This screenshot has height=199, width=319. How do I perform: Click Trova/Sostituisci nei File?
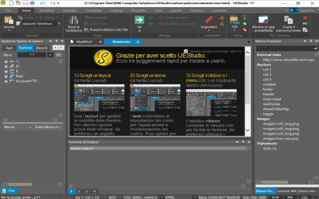tap(106, 30)
